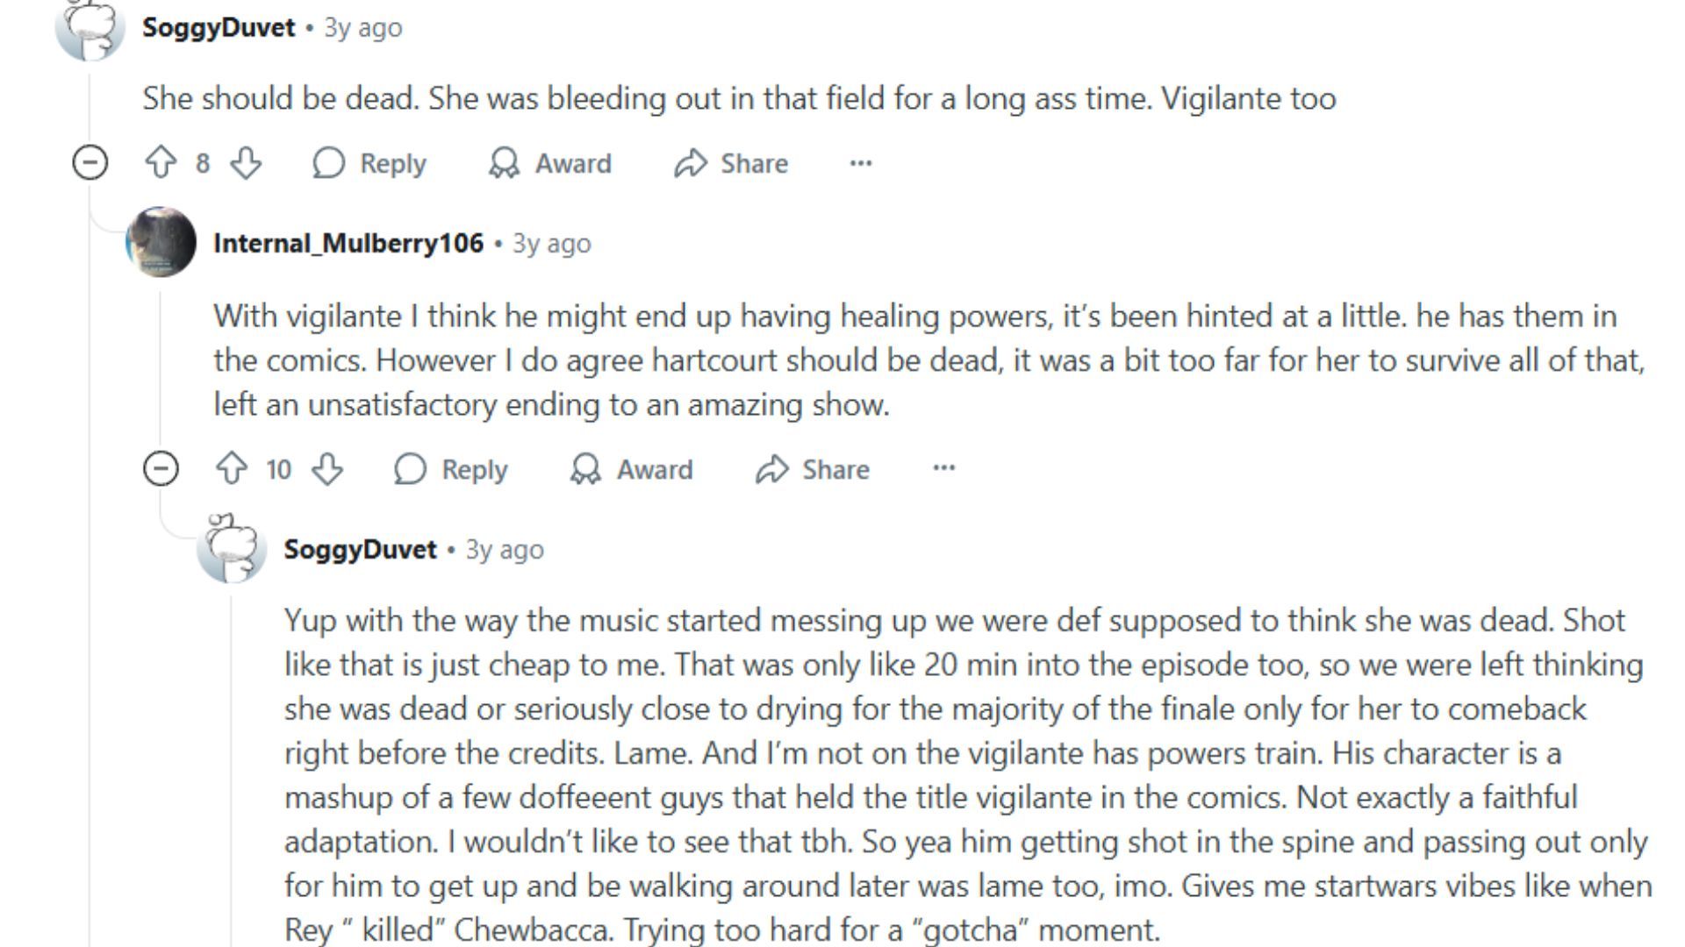Downvote SoggyDuvet's comment about bleeding out
Image resolution: width=1685 pixels, height=947 pixels.
coord(246,163)
